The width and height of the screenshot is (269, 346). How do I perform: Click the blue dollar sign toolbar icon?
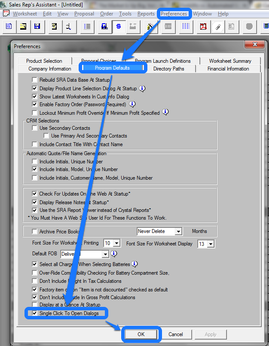119,27
